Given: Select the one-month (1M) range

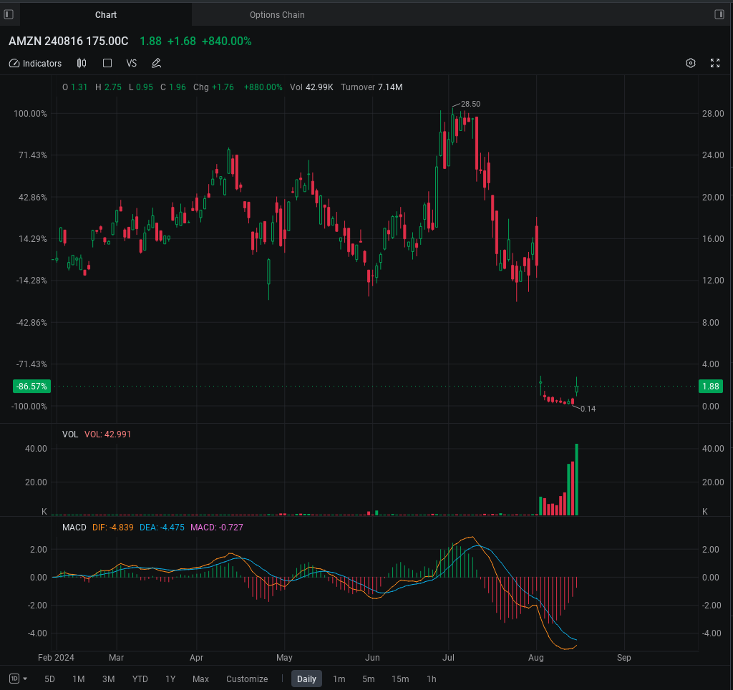Looking at the screenshot, I should (x=79, y=679).
